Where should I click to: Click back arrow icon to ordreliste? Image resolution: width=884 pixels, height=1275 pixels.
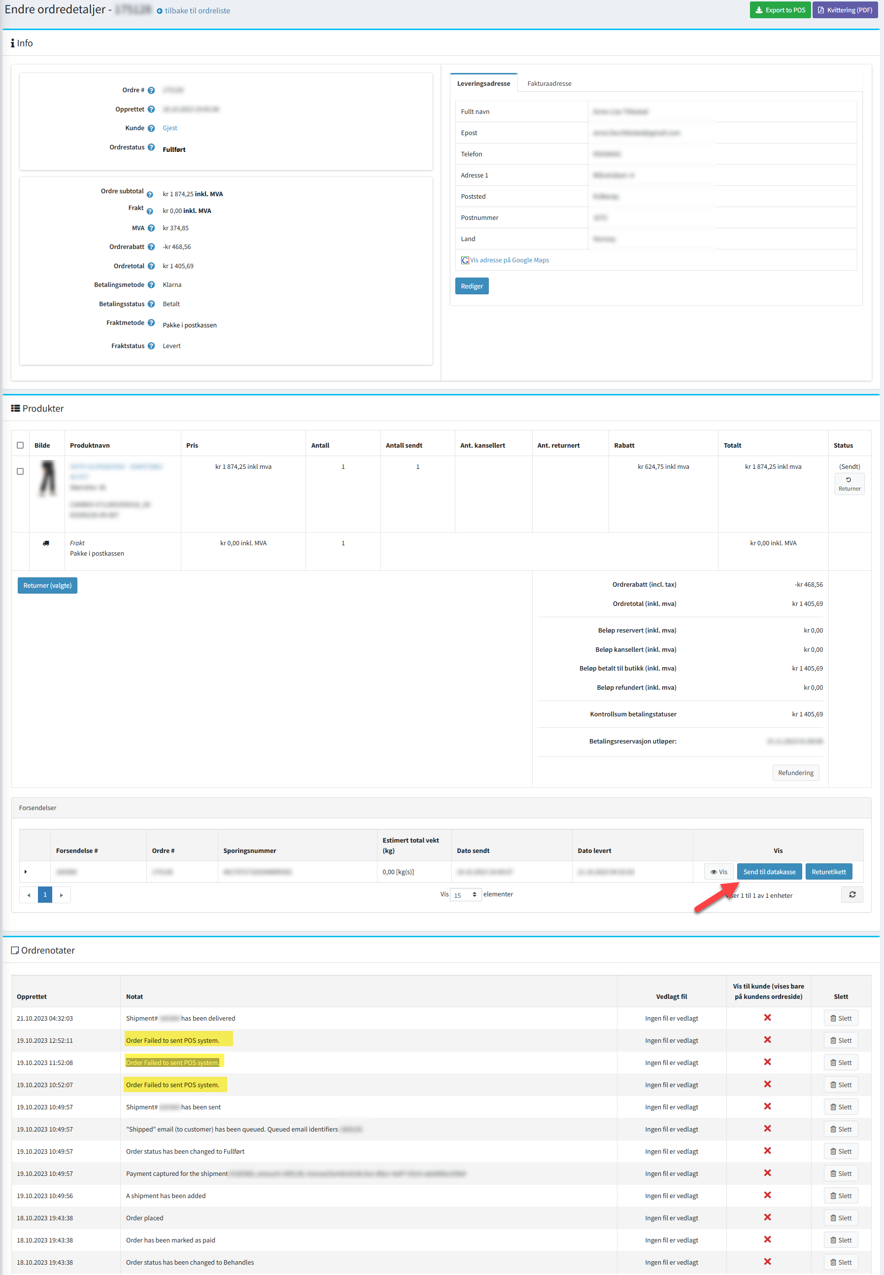[160, 11]
